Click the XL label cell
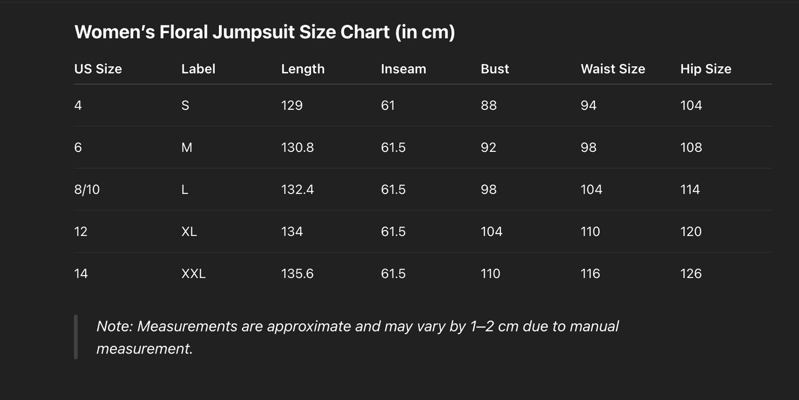Image resolution: width=799 pixels, height=400 pixels. coord(189,231)
